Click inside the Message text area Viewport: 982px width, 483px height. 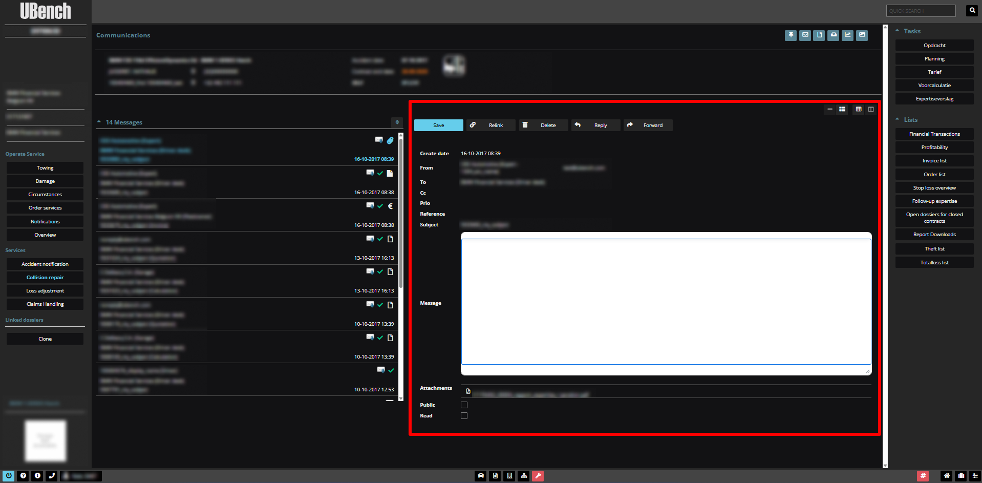tap(666, 302)
